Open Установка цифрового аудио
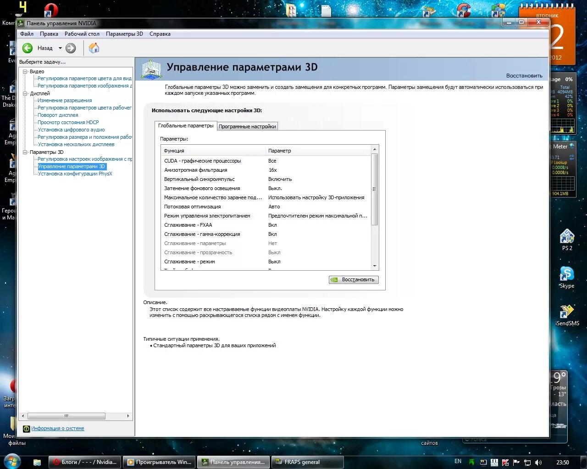 click(71, 130)
